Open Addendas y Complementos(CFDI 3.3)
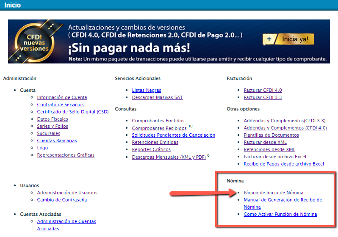Viewport: 338px width, 237px height. point(285,121)
